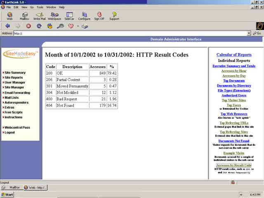Click the Configure toolbar icon
264x198 pixels.
[x=84, y=16]
